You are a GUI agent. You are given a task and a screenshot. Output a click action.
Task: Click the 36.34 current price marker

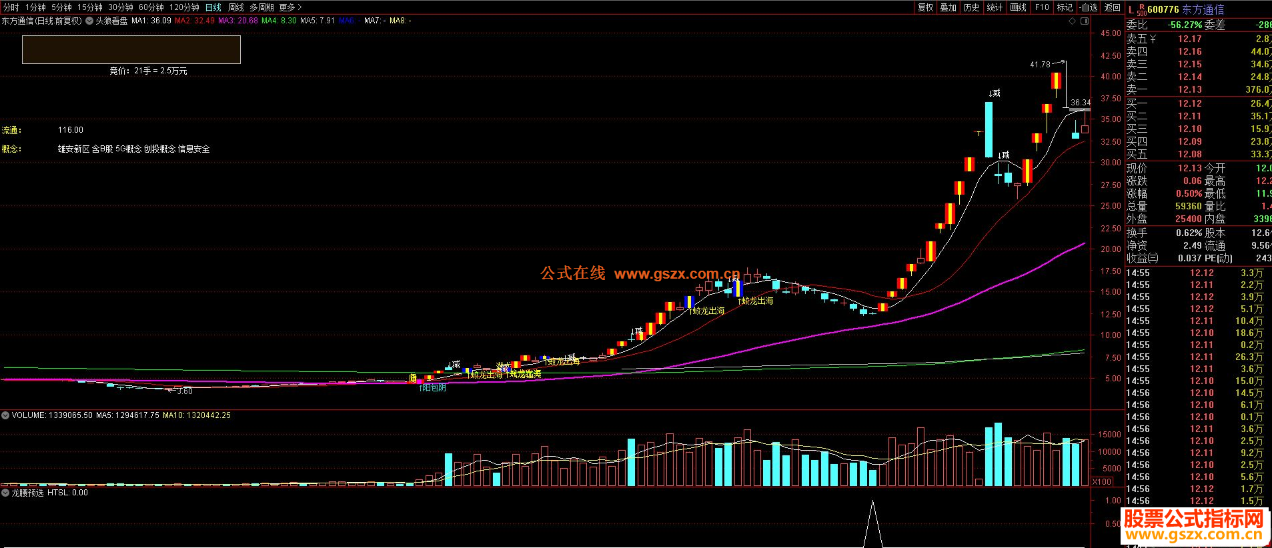coord(1081,103)
